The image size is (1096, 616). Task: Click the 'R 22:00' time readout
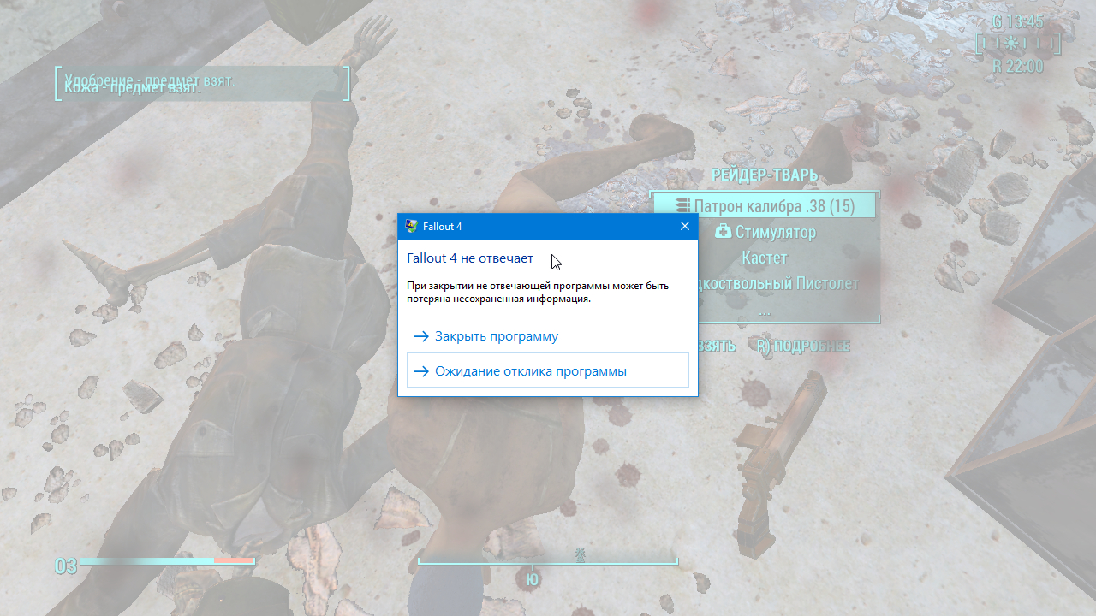pyautogui.click(x=1018, y=67)
